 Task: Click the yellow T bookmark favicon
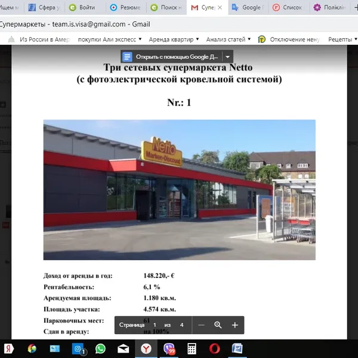click(x=262, y=39)
